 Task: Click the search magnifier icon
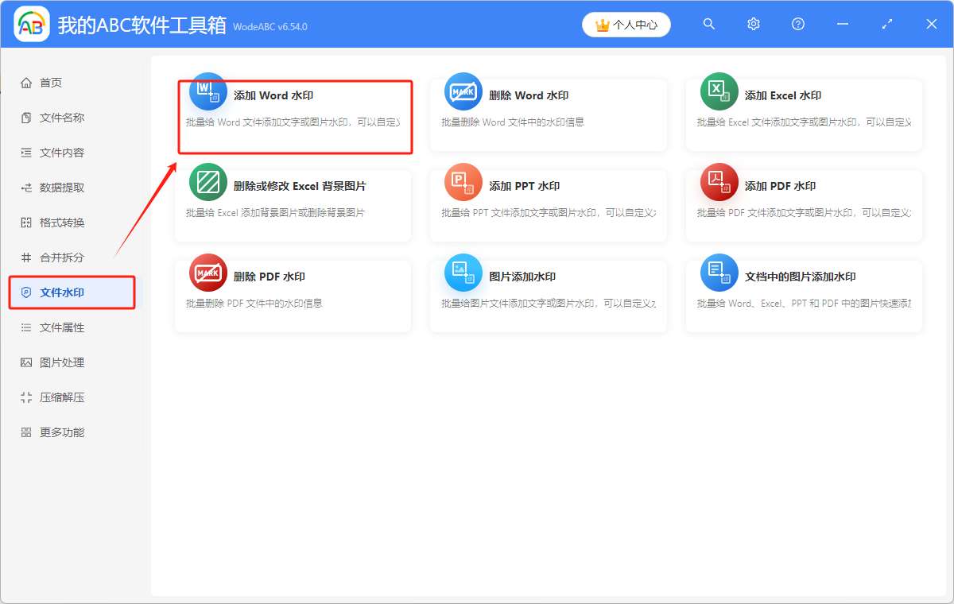click(x=708, y=24)
